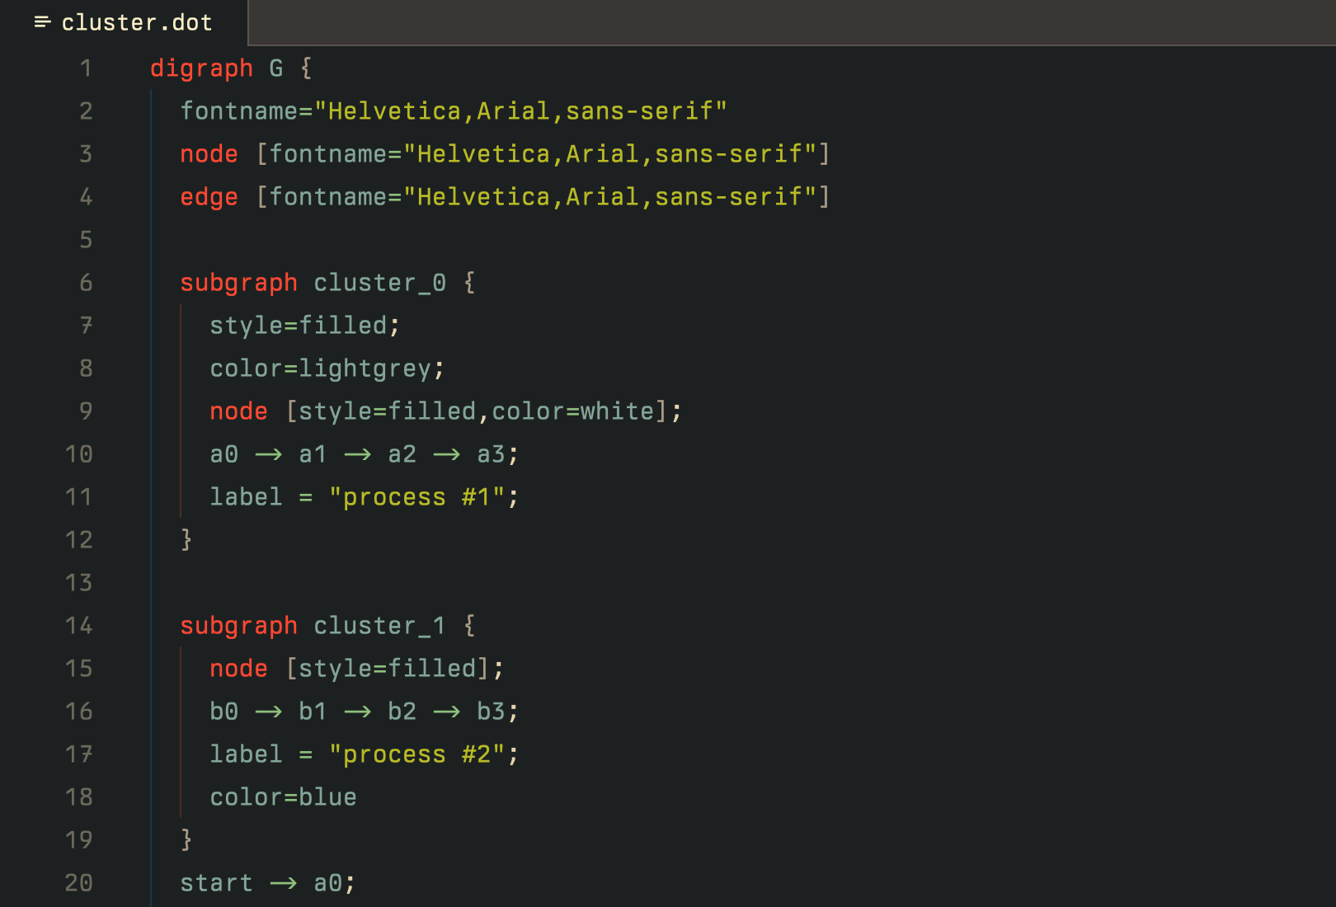Click node b0 on line 16

224,712
